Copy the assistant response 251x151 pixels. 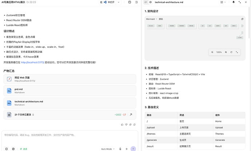coord(130,124)
